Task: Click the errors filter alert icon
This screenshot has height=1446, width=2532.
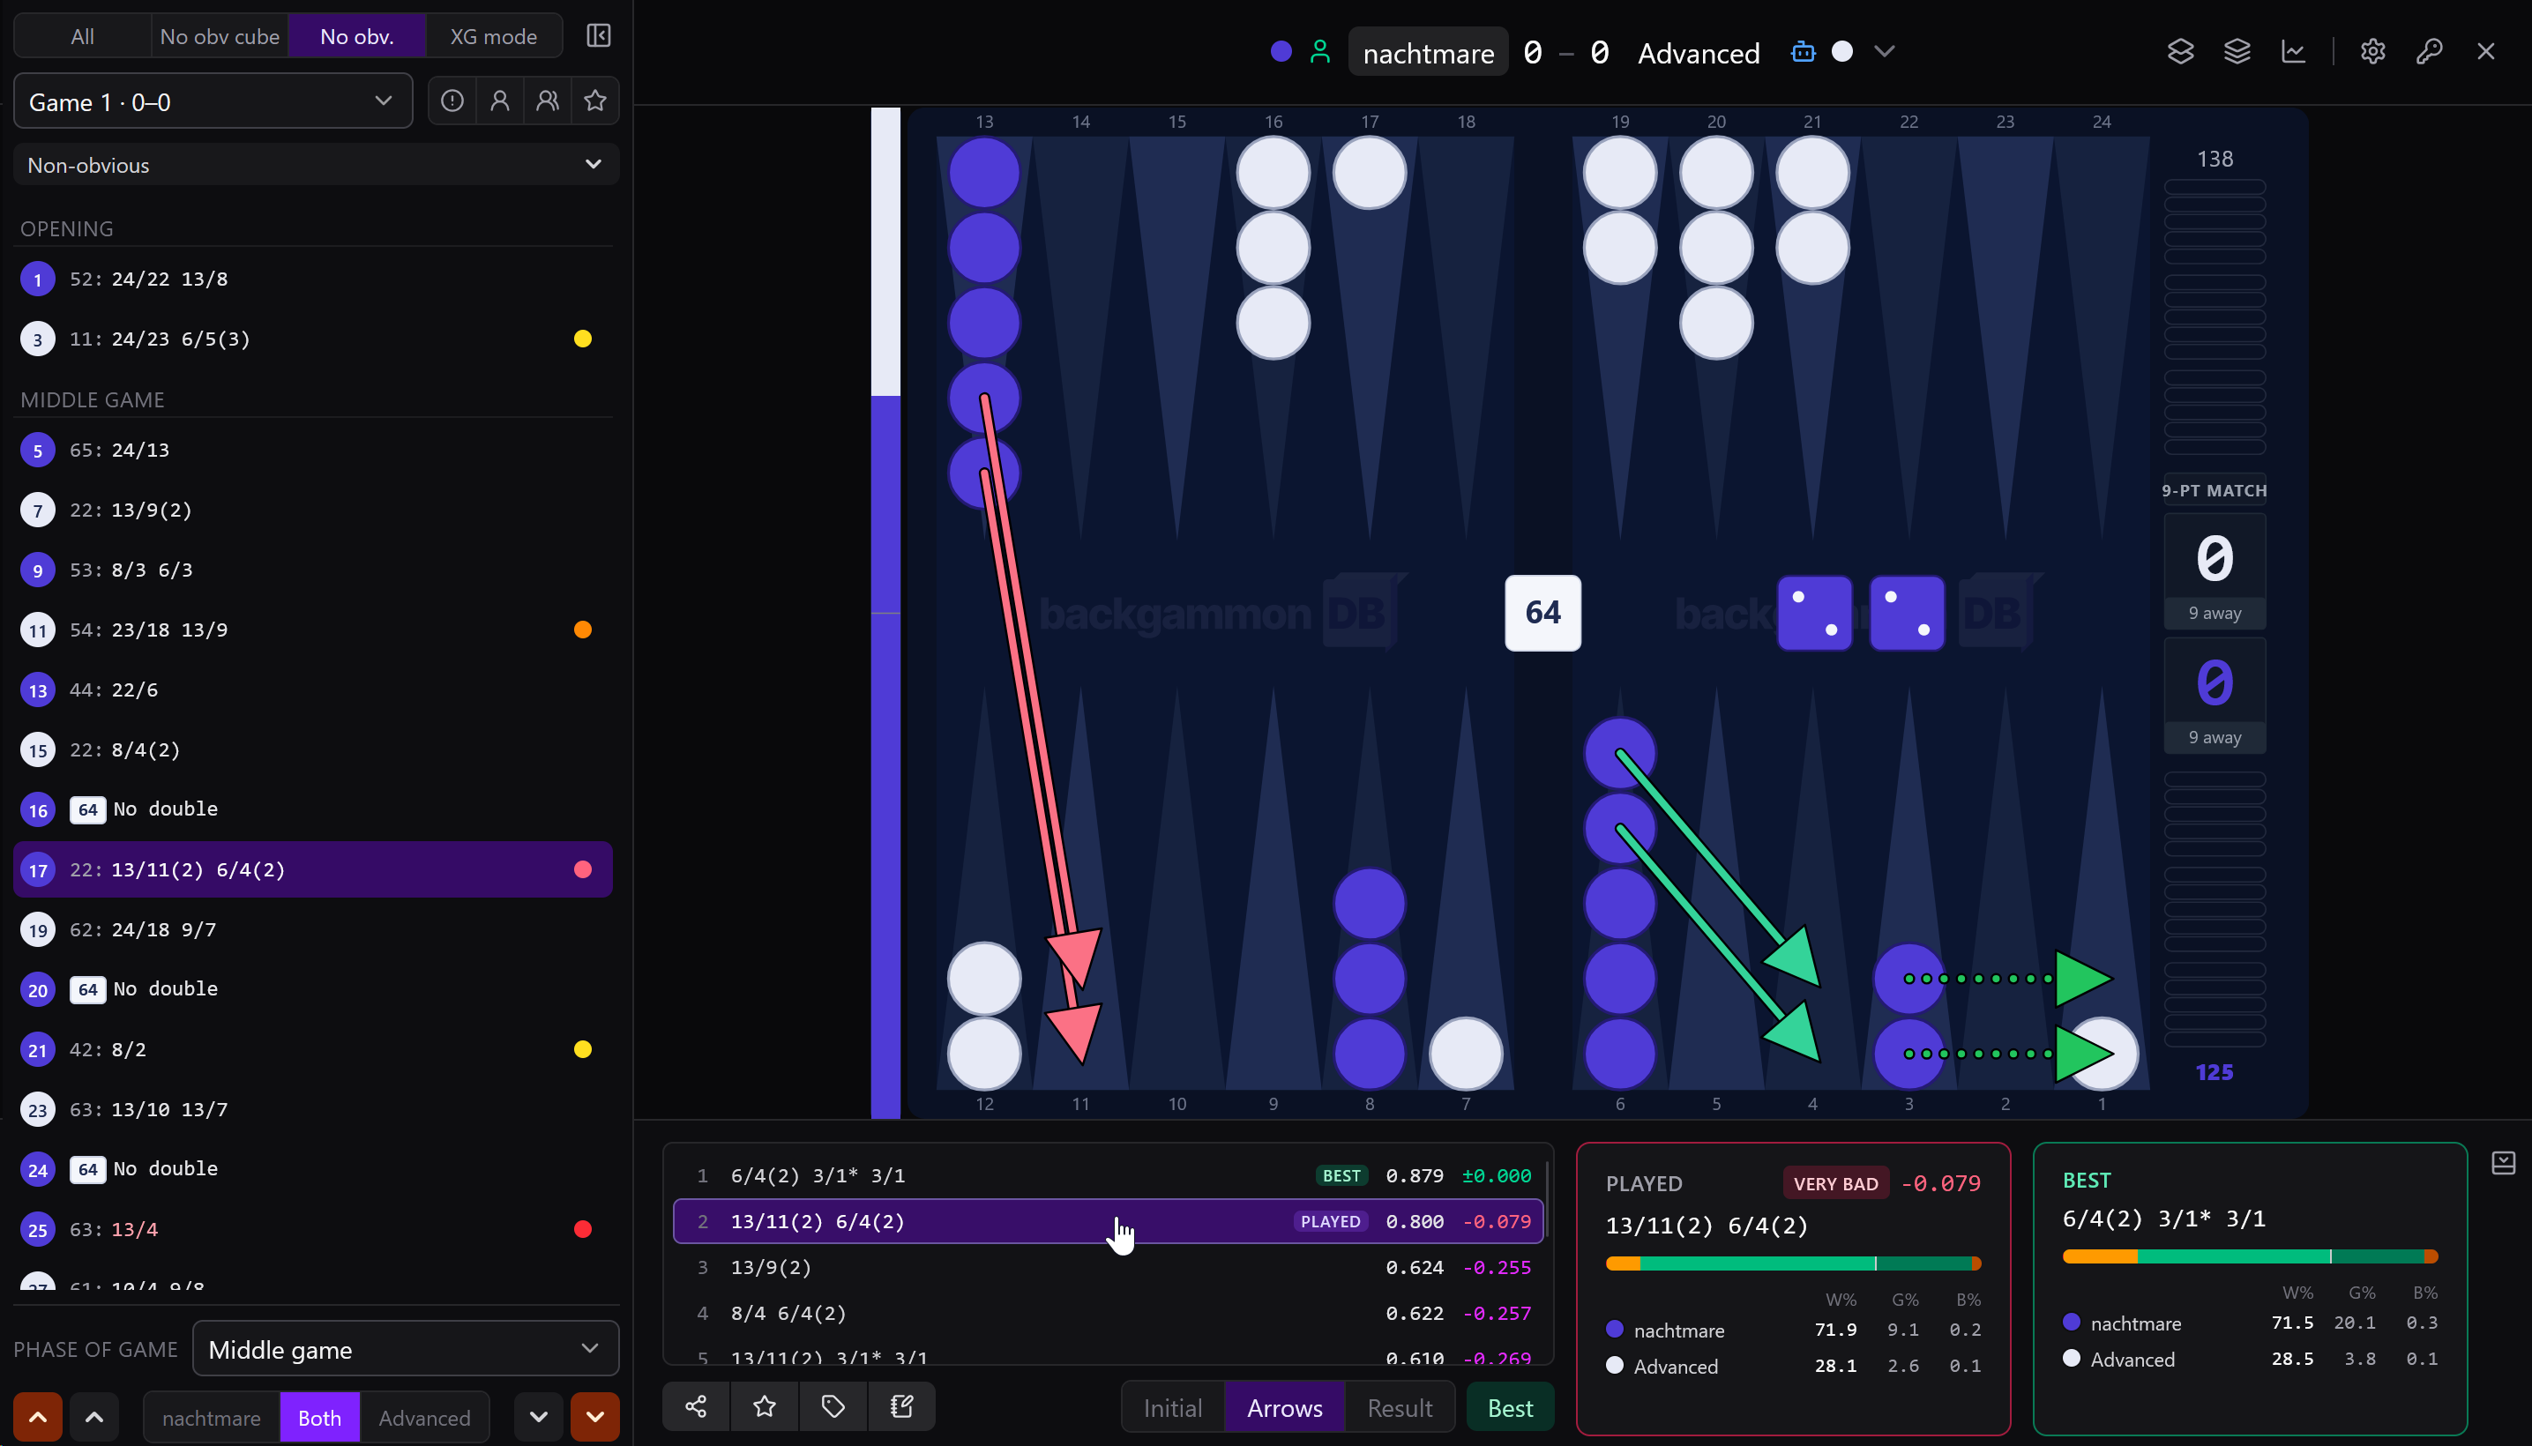Action: coord(452,101)
